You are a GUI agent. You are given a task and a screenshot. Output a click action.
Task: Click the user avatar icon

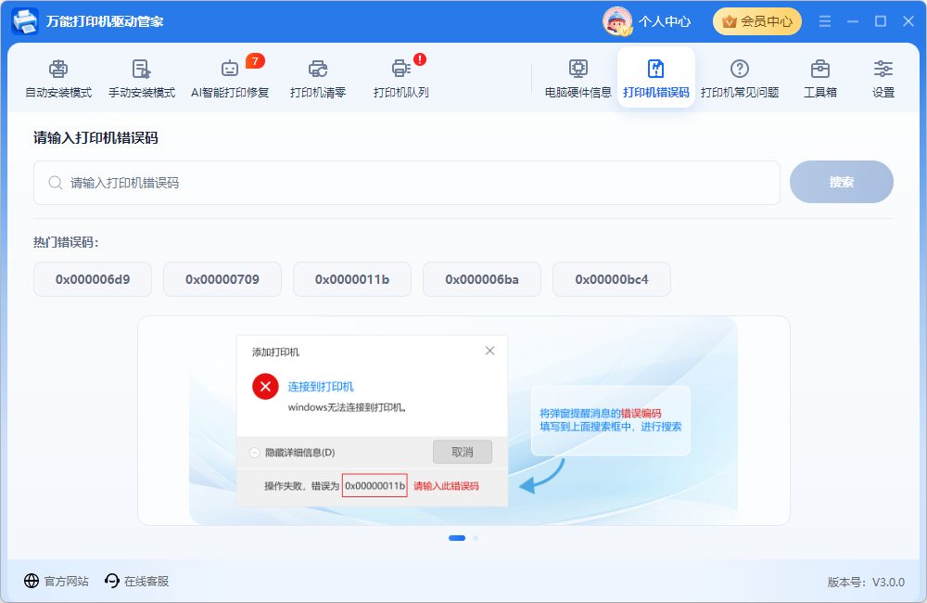click(617, 21)
